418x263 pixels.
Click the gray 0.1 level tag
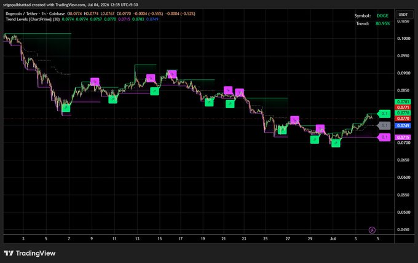[x=384, y=125]
